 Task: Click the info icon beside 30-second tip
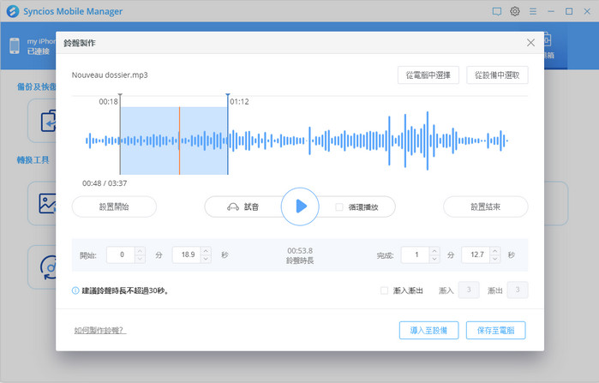coord(75,290)
